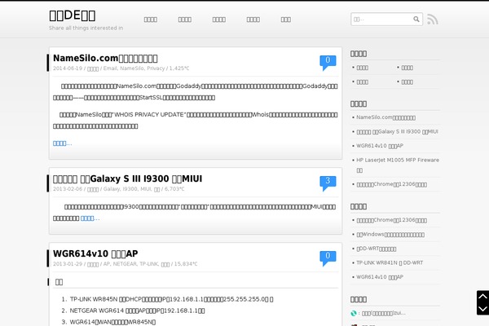This screenshot has height=326, width=489.
Task: Open the Galaxy S III I9300 MIUI post title
Action: click(128, 178)
